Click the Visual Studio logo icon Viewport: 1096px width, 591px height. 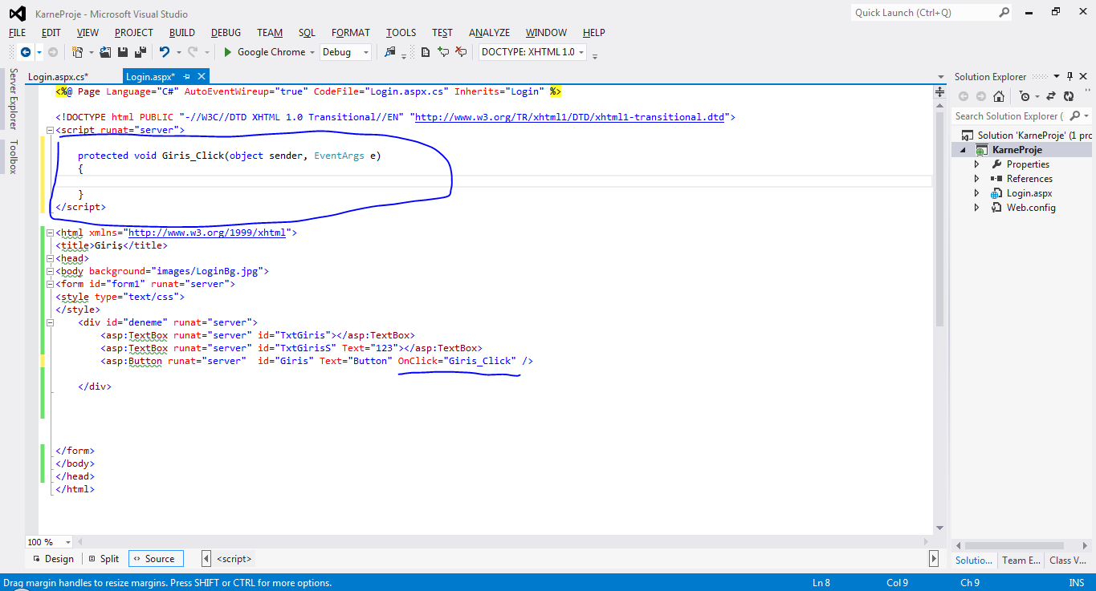pos(17,14)
